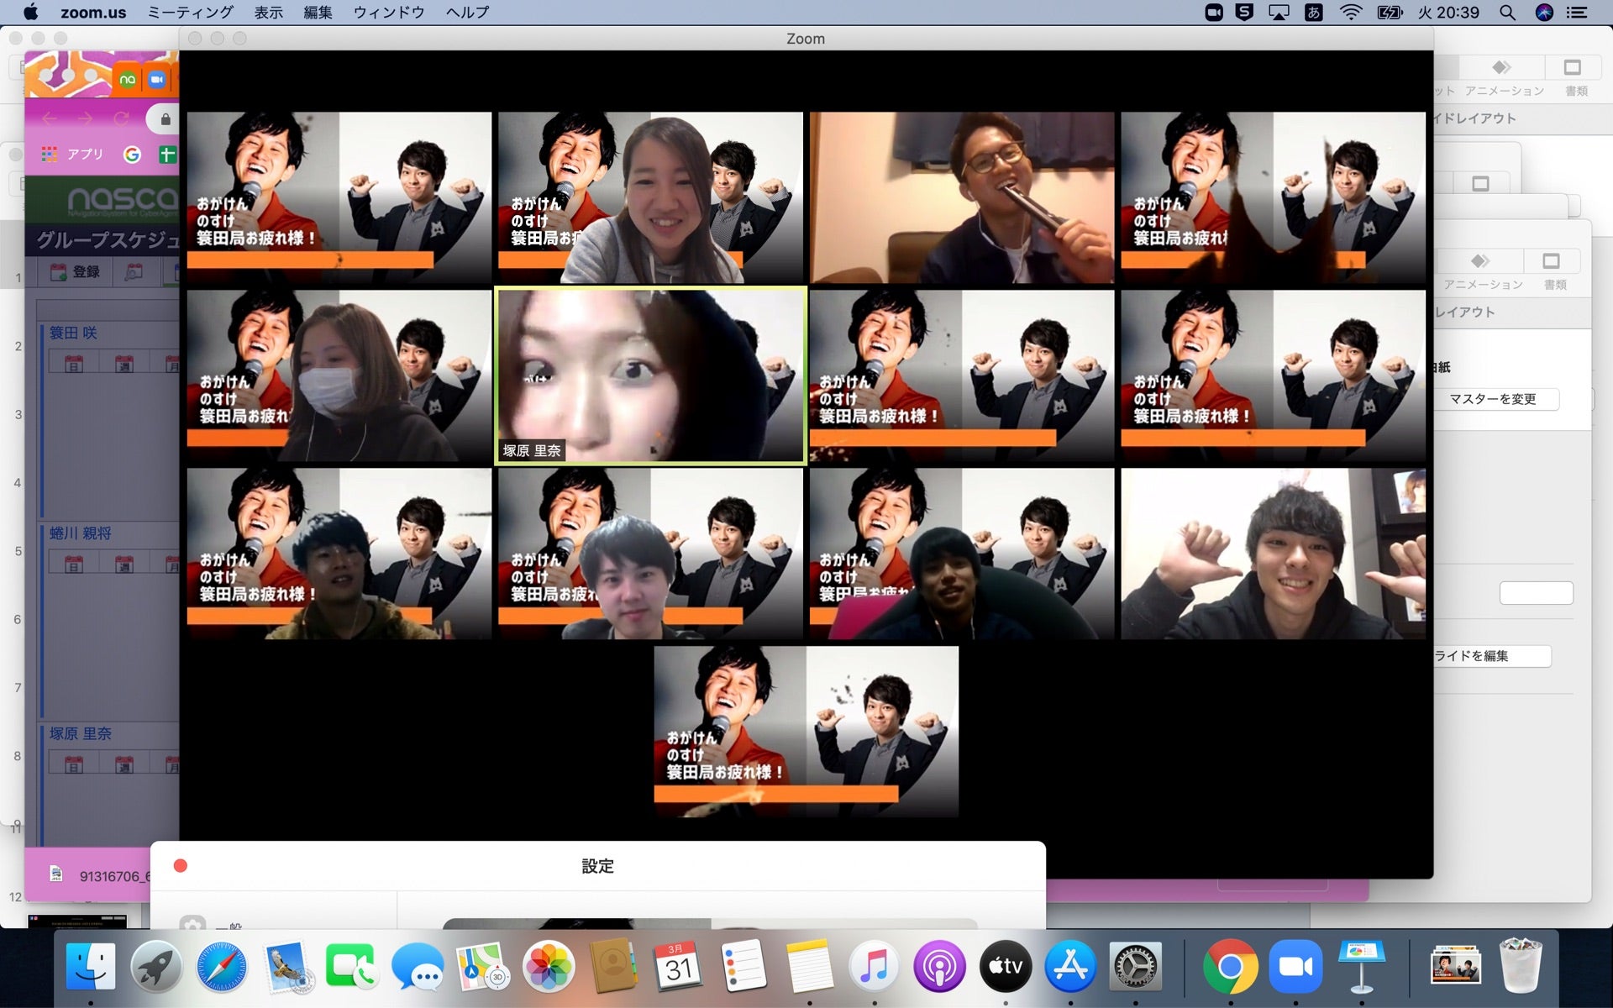Screen dimensions: 1613x1008
Task: Click the Japanese input source icon
Action: click(x=1313, y=13)
